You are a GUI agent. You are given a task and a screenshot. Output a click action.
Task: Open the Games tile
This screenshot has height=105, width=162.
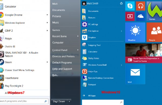click(154, 11)
